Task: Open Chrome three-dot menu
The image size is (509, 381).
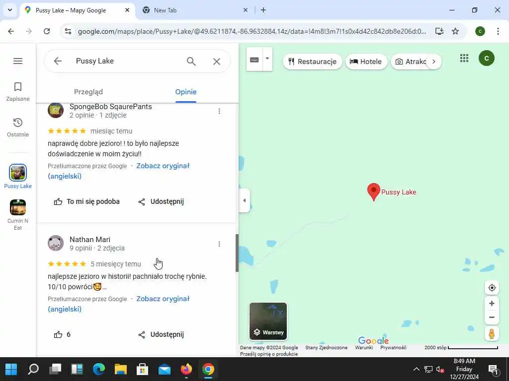Action: [498, 31]
